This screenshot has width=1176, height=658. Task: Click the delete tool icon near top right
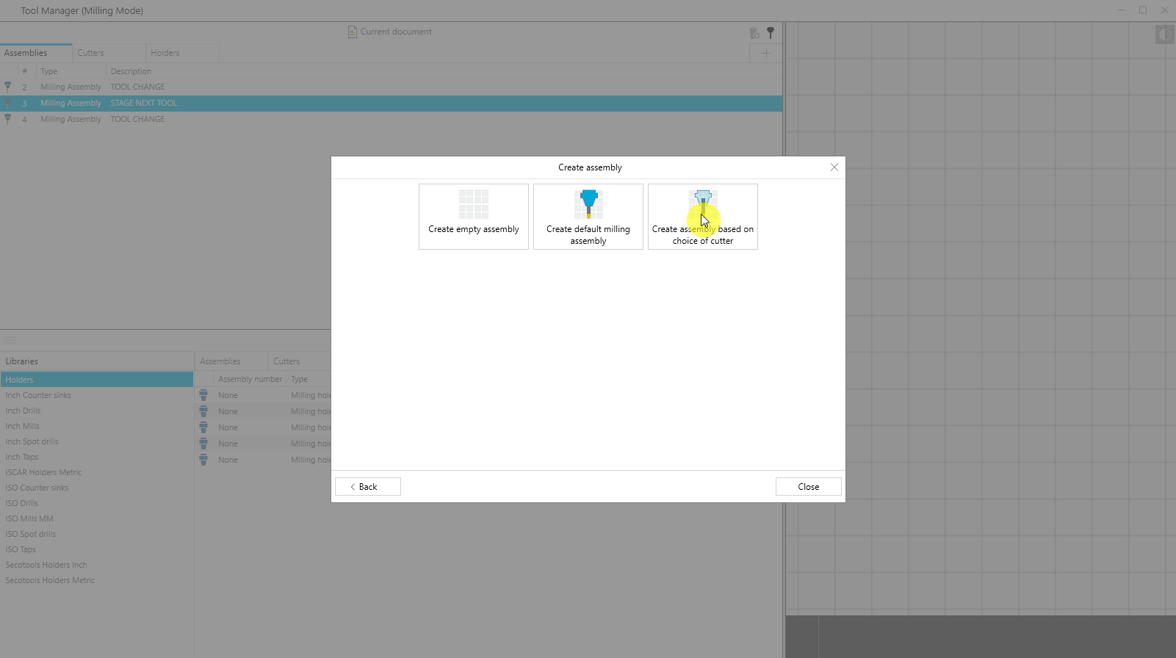[x=754, y=33]
